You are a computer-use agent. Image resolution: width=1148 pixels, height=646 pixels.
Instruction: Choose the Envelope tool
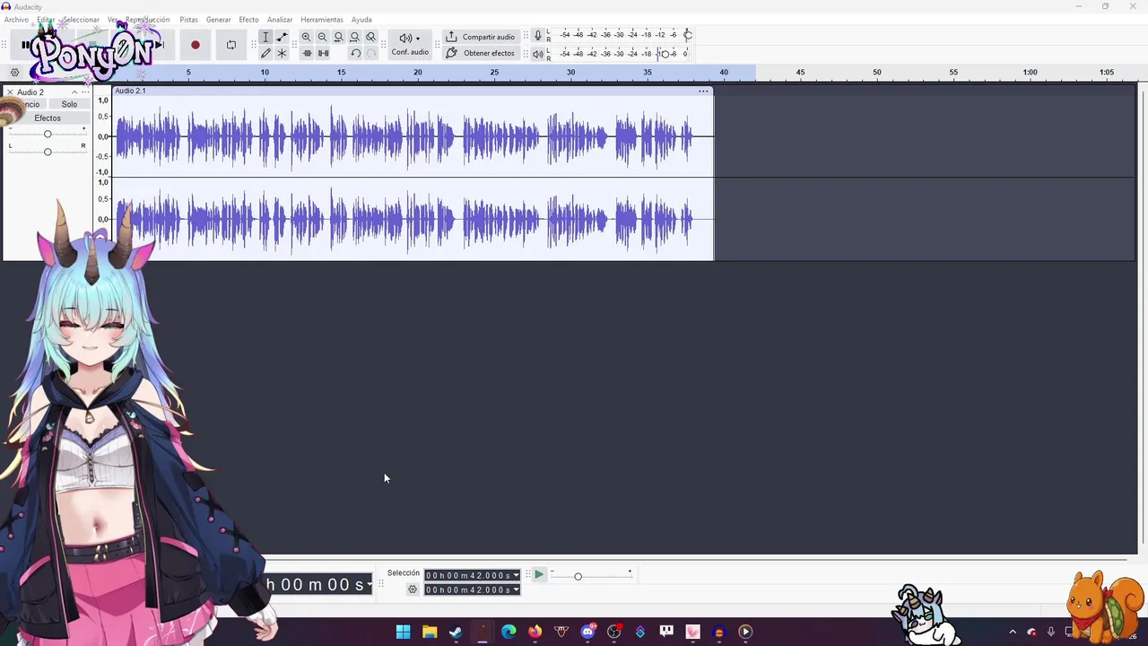point(282,37)
